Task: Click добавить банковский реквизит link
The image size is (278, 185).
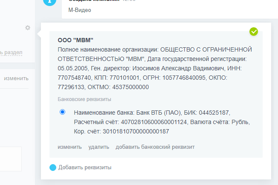Action: (x=155, y=147)
